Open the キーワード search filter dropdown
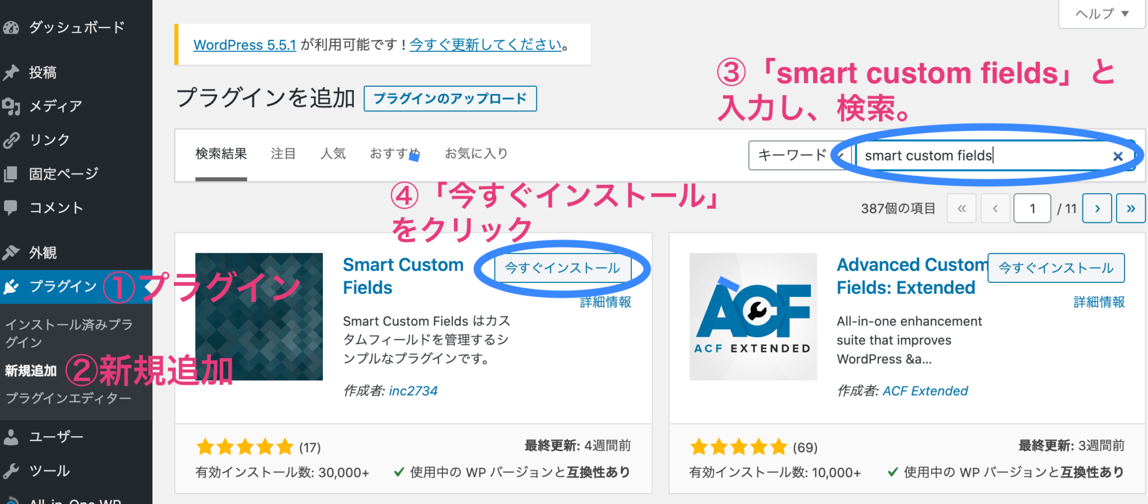This screenshot has height=504, width=1148. pyautogui.click(x=798, y=155)
